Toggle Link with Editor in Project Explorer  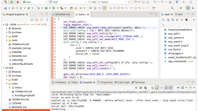click(x=37, y=20)
